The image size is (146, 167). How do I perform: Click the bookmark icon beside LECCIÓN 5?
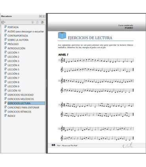6,69
